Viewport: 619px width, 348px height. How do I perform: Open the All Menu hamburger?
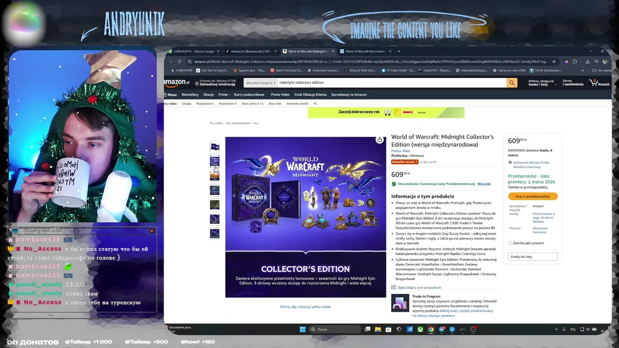tap(170, 95)
